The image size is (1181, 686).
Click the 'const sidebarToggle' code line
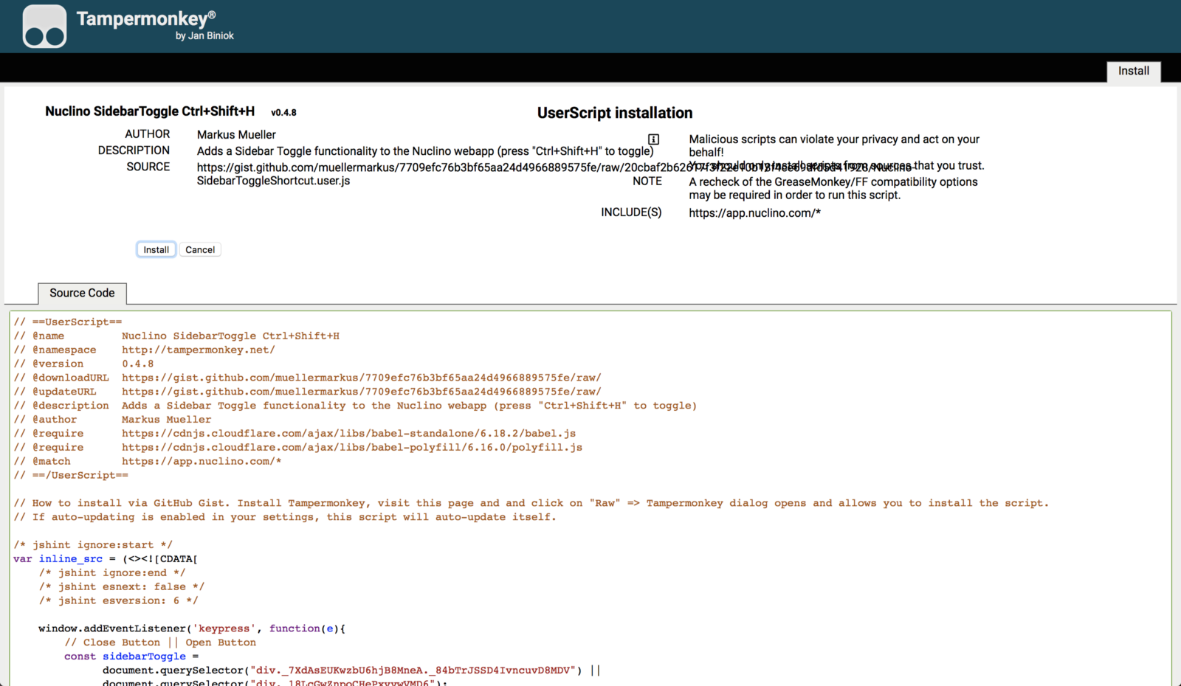(131, 656)
